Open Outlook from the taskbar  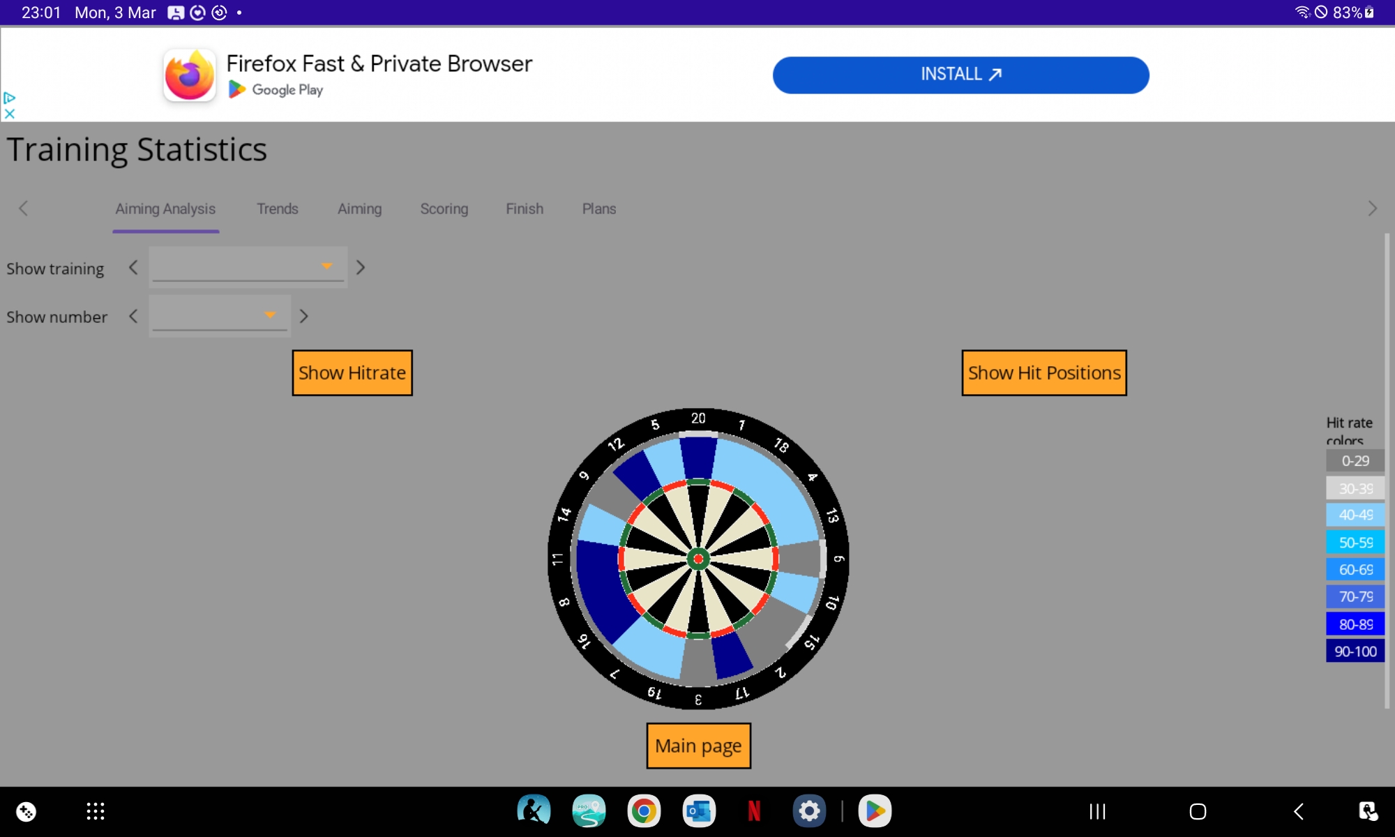pyautogui.click(x=698, y=811)
